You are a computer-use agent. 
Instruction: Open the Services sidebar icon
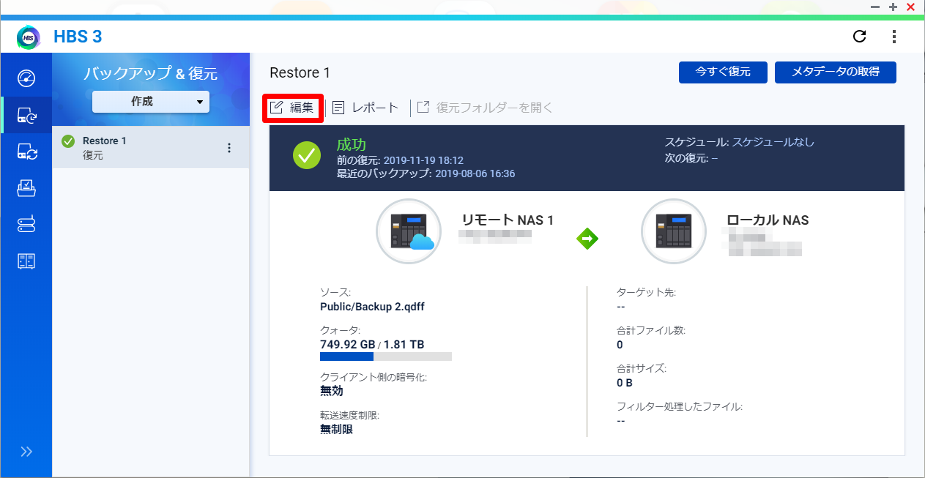tap(26, 225)
